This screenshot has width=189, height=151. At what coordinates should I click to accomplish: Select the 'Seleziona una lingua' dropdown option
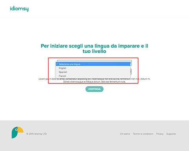point(93,64)
